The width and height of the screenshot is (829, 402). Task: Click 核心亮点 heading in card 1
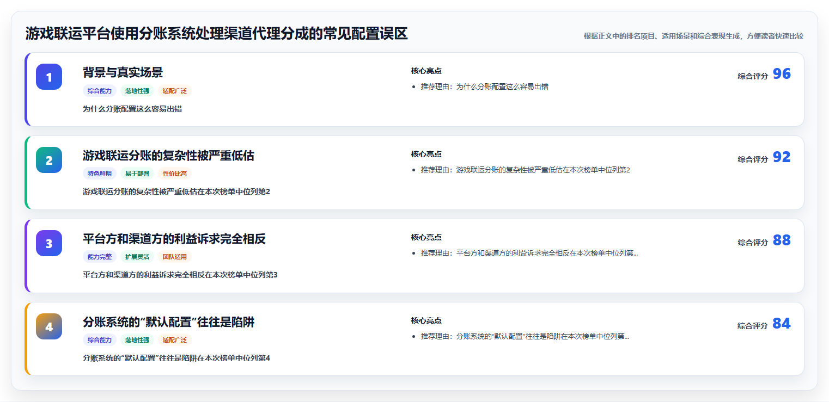click(426, 71)
